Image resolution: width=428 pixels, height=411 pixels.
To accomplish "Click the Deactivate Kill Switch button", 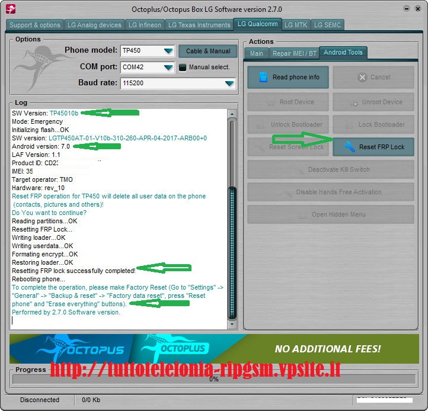I will coord(331,169).
